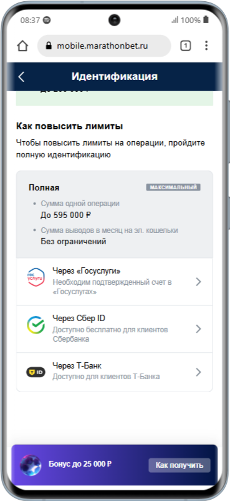The width and height of the screenshot is (230, 501).
Task: Select Через «Госуслуги» identification option
Action: coord(115,282)
